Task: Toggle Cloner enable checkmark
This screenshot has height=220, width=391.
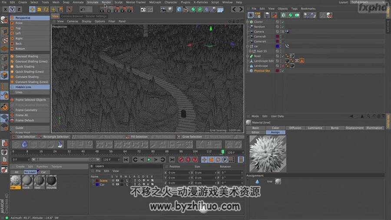Action: pos(283,22)
